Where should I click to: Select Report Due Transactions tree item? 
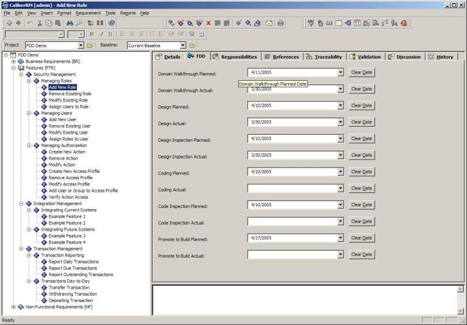coord(73,268)
